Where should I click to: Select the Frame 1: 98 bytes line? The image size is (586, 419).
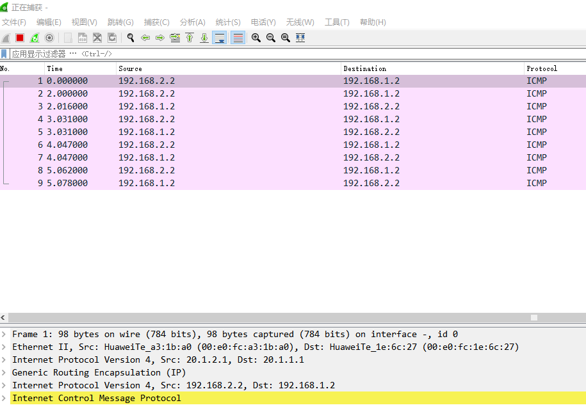click(234, 334)
